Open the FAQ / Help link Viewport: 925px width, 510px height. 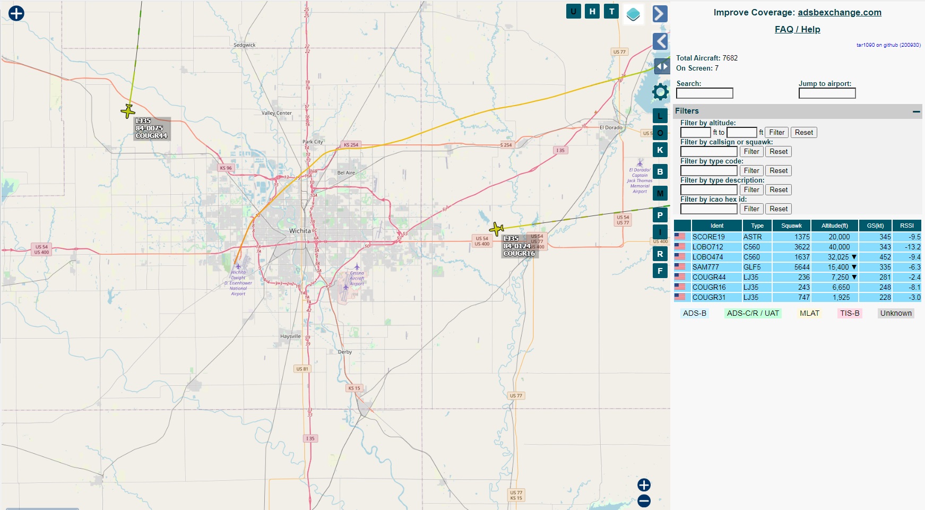797,29
